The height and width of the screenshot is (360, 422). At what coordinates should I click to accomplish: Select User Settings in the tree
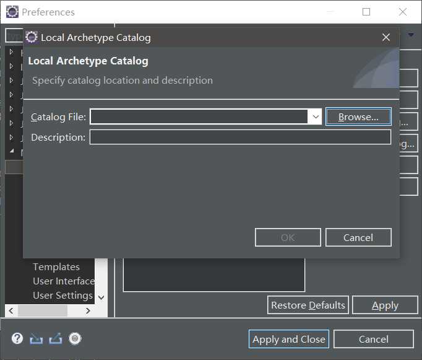pos(62,296)
